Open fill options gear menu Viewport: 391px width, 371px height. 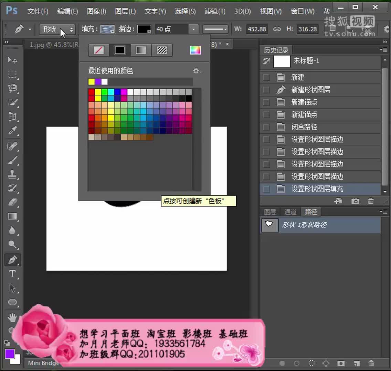pyautogui.click(x=196, y=71)
